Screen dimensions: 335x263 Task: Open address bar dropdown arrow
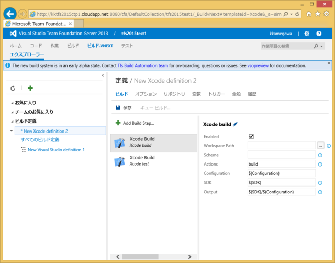291,14
